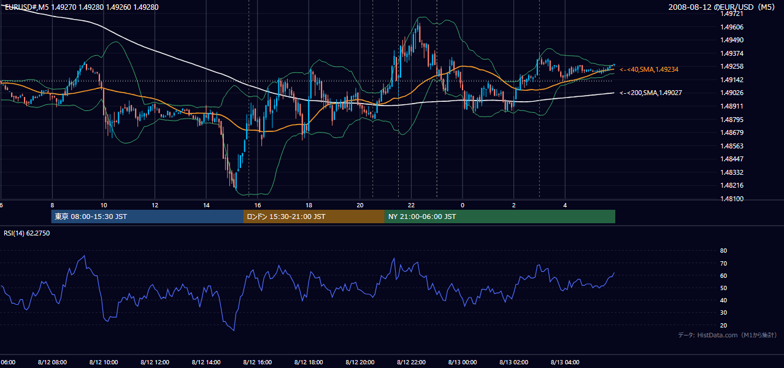Click RSI axis level 30

click(x=723, y=313)
